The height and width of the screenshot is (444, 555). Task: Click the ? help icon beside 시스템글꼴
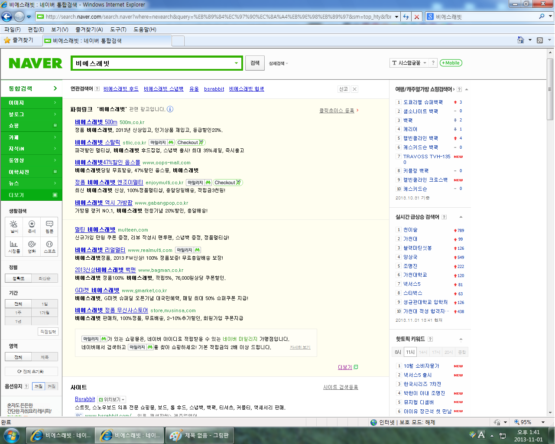pyautogui.click(x=433, y=63)
